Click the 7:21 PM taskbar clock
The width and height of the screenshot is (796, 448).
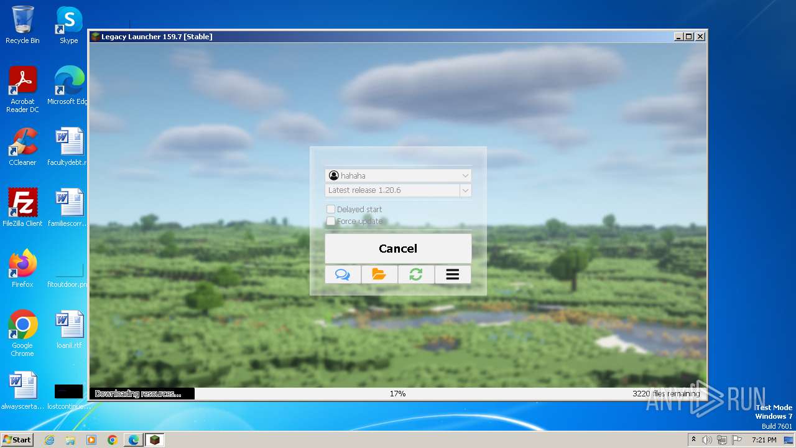point(764,440)
